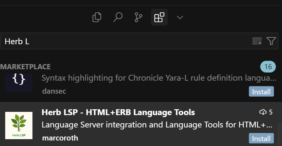Click the marcoroth publisher name
Image resolution: width=282 pixels, height=146 pixels.
coord(60,138)
